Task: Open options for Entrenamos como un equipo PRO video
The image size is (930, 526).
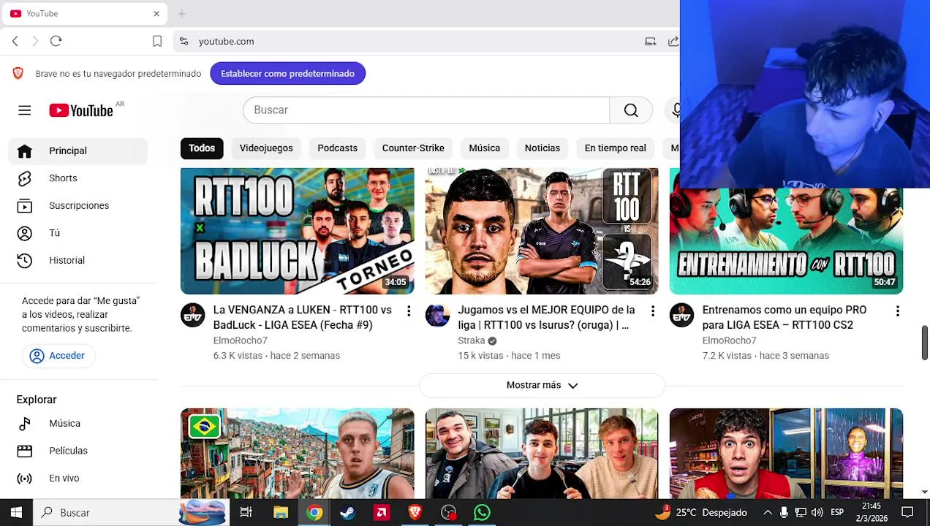Action: [x=897, y=311]
